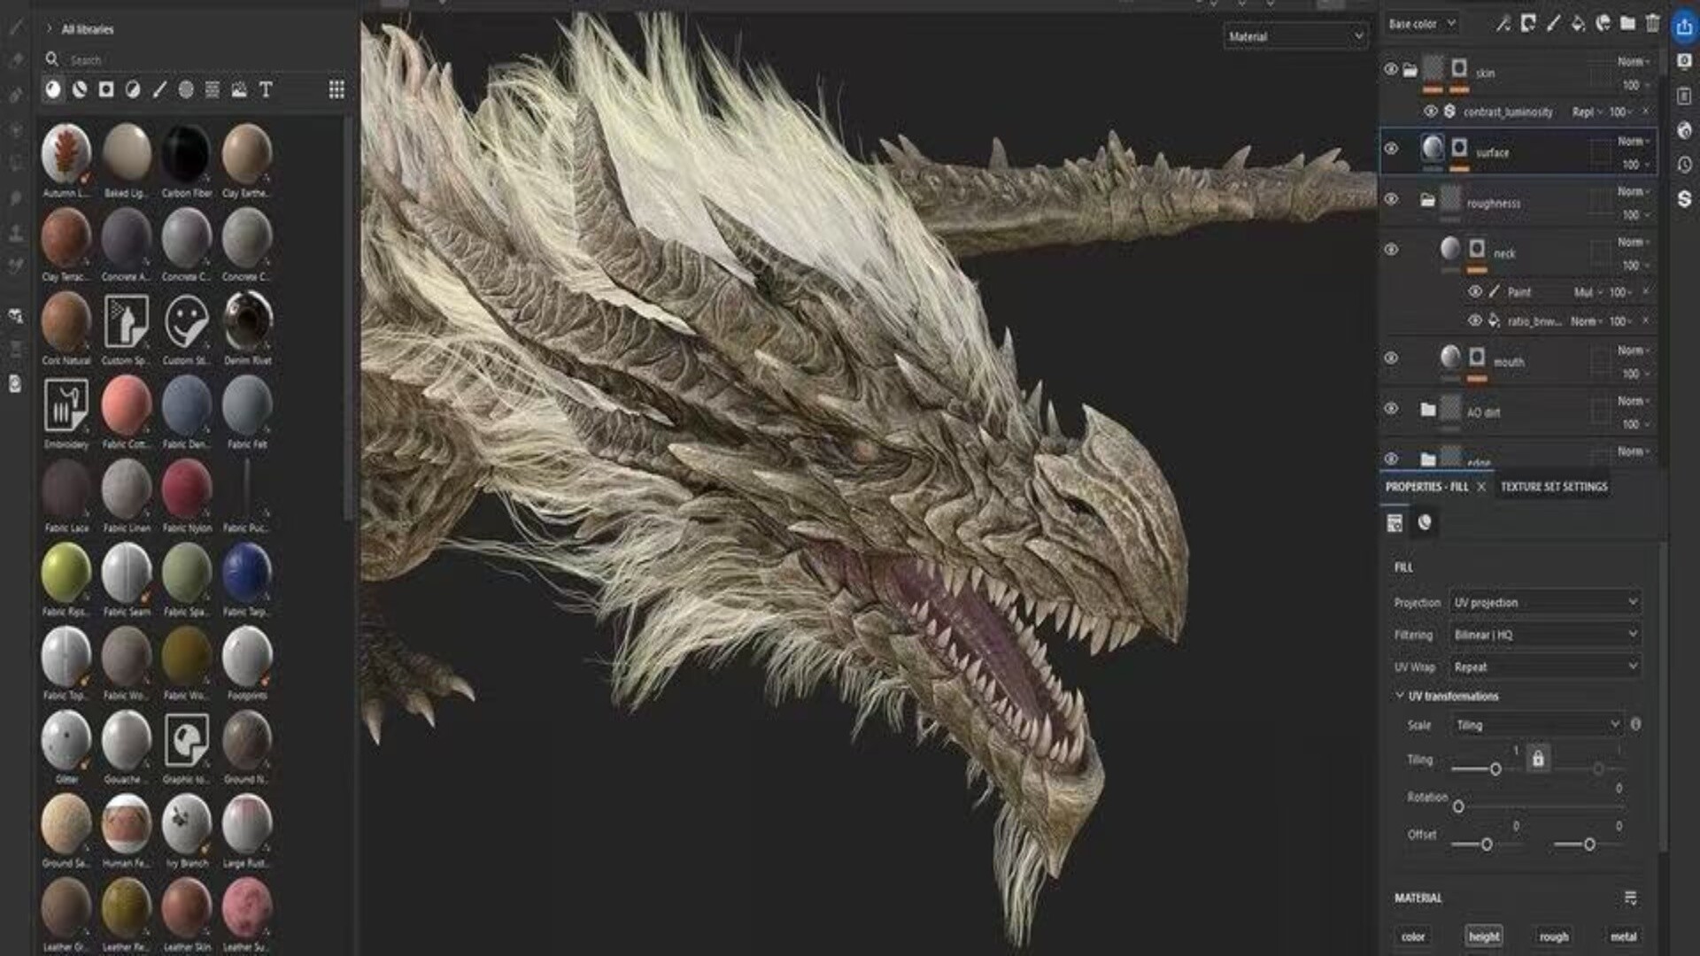1700x956 pixels.
Task: Switch to Texture Set Settings tab
Action: pos(1554,487)
